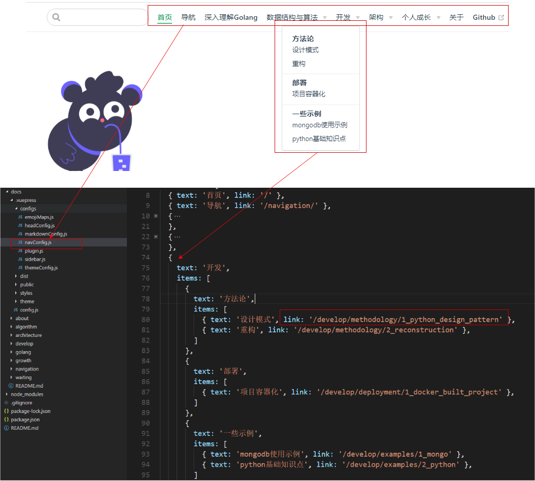Screen dimensions: 535x481
Task: Expand the node_modules folder
Action: tap(27, 394)
